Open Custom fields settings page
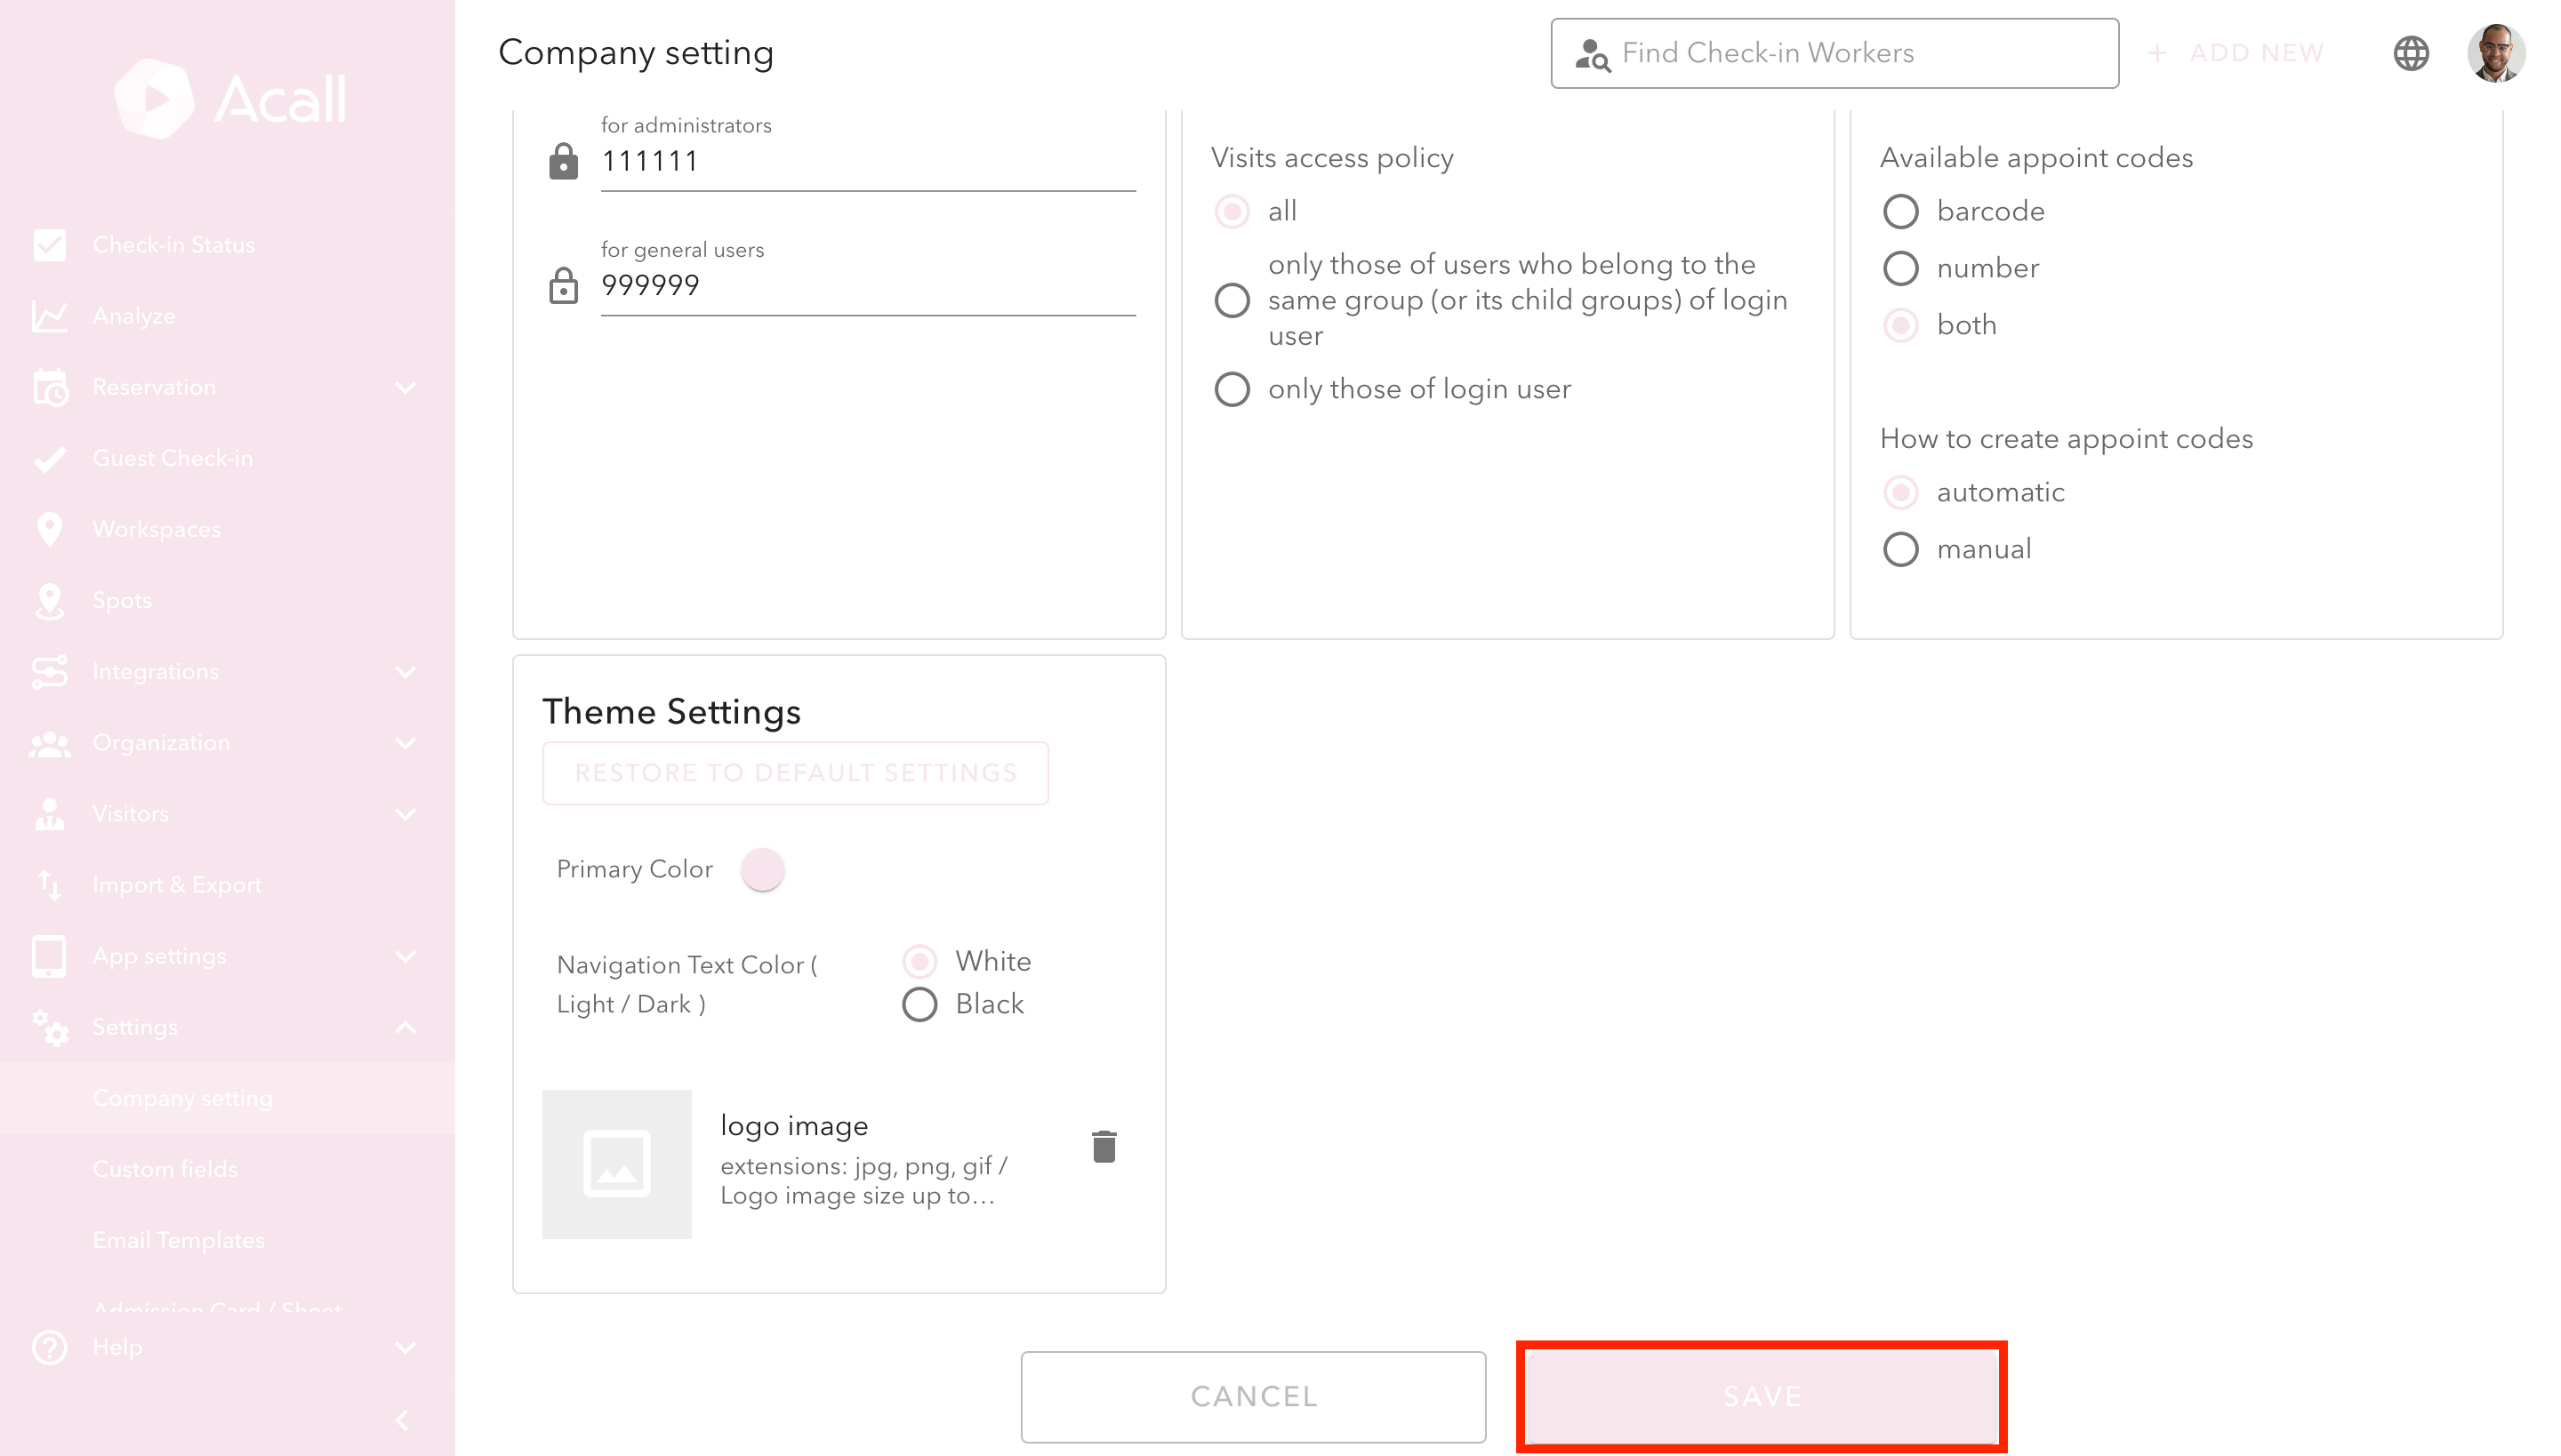 165,1169
